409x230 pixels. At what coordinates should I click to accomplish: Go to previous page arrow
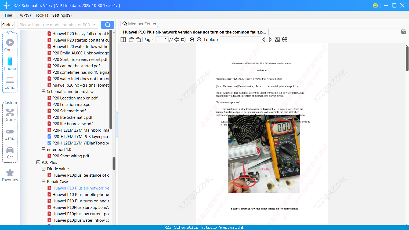click(177, 39)
